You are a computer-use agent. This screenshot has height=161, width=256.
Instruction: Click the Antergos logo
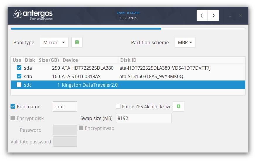coord(33,15)
